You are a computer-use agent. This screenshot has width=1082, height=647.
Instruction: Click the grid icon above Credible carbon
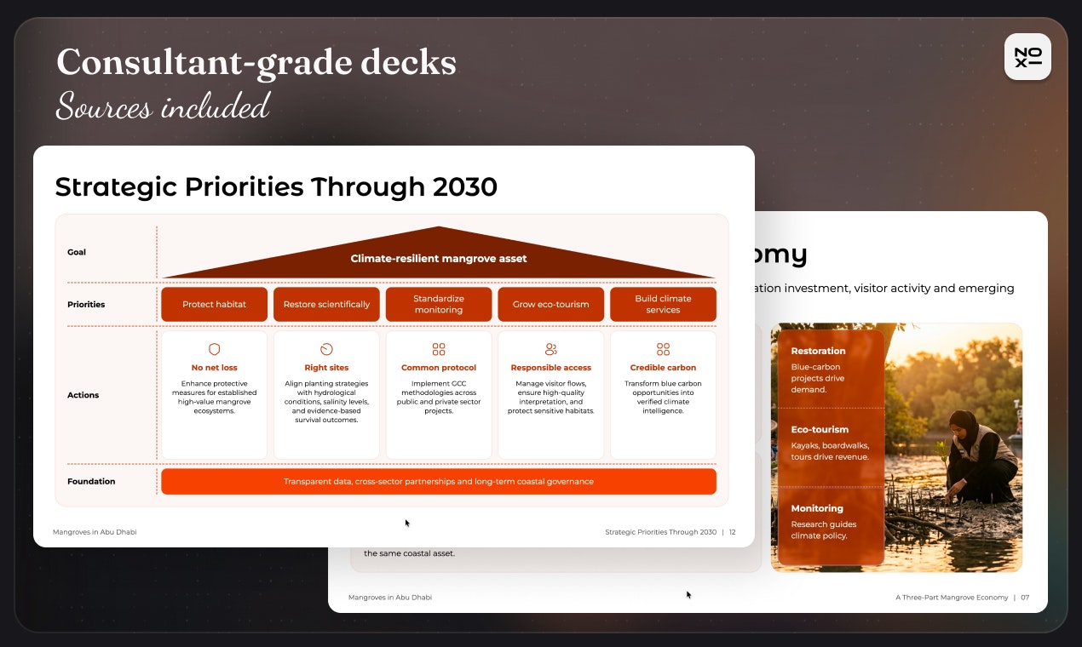coord(663,349)
